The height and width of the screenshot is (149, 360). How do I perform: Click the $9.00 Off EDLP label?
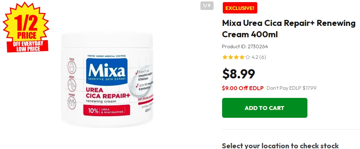coord(243,88)
